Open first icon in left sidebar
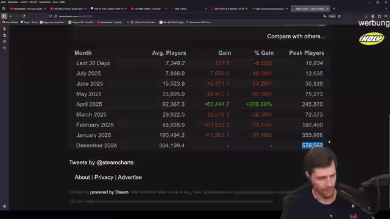 coord(4,29)
